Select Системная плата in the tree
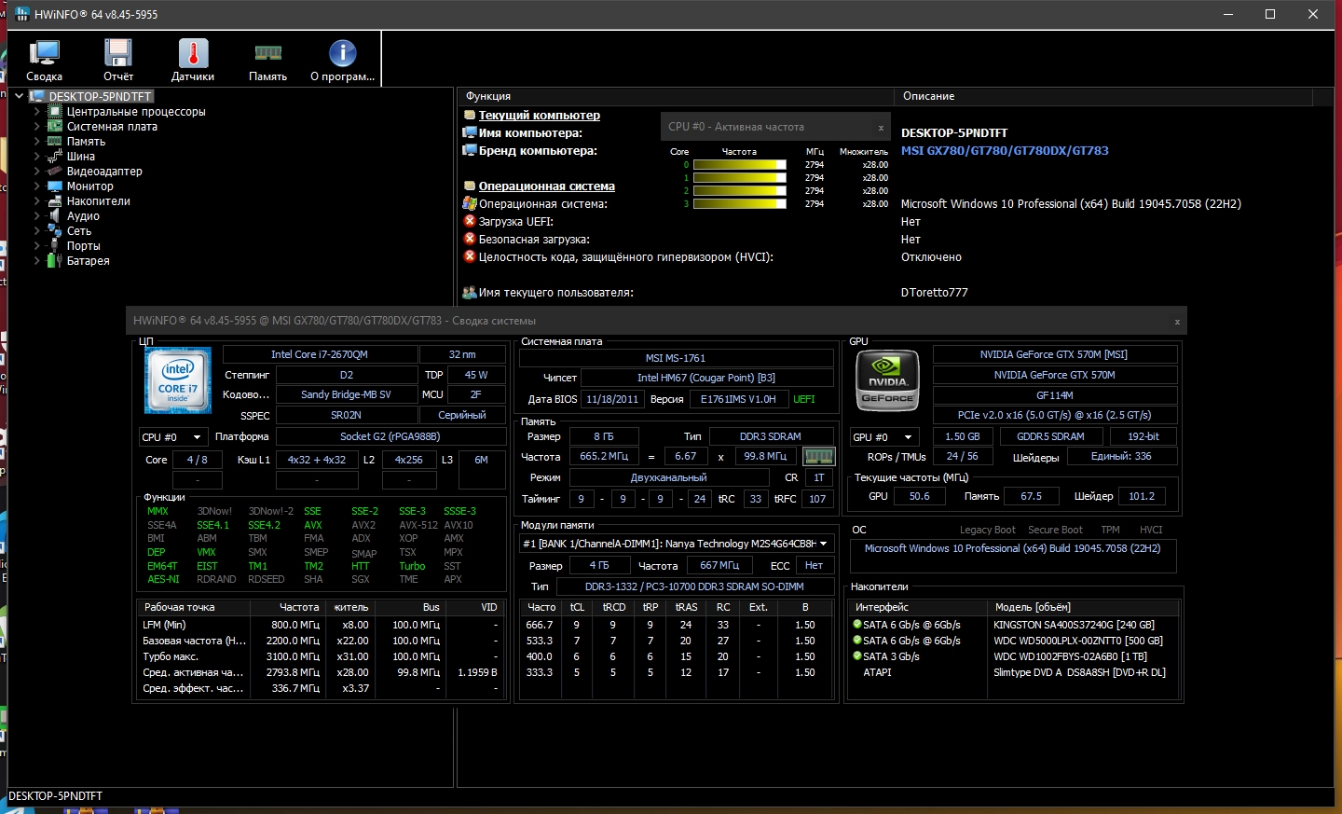Viewport: 1342px width, 814px height. pos(112,127)
